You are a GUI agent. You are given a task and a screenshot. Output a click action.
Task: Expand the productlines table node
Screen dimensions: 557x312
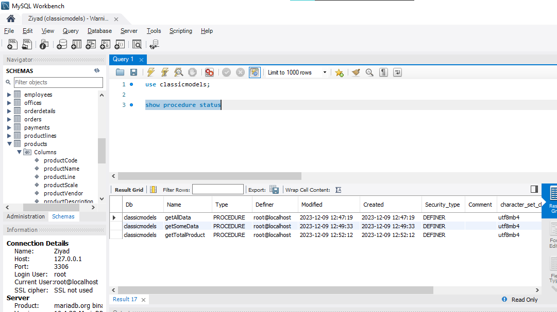(x=9, y=135)
